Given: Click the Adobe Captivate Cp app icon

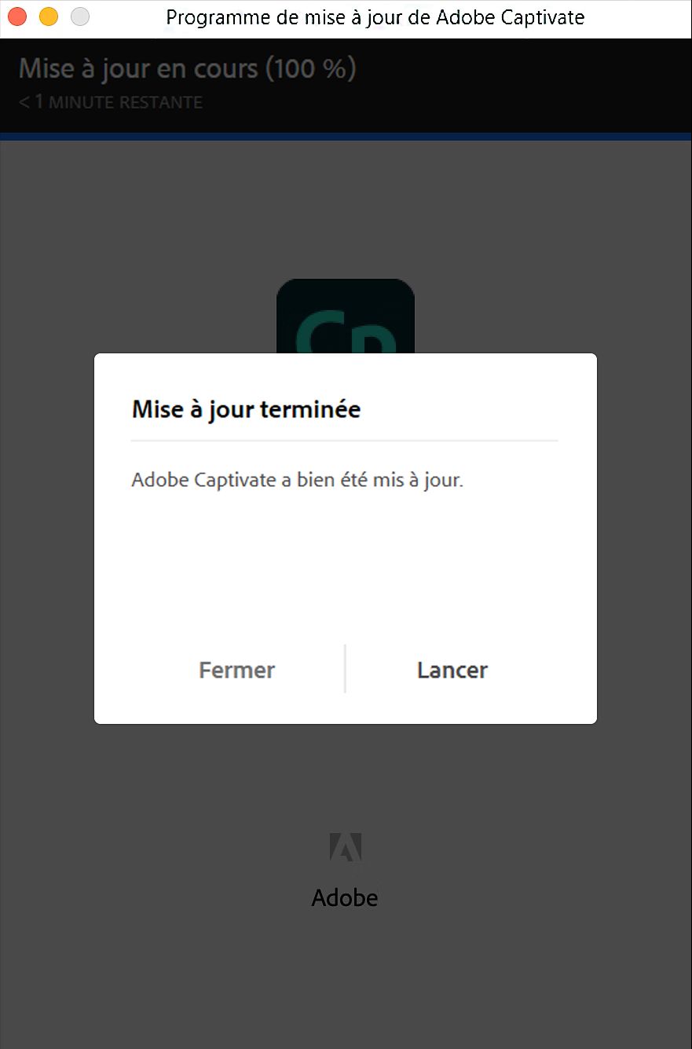Looking at the screenshot, I should click(x=346, y=316).
